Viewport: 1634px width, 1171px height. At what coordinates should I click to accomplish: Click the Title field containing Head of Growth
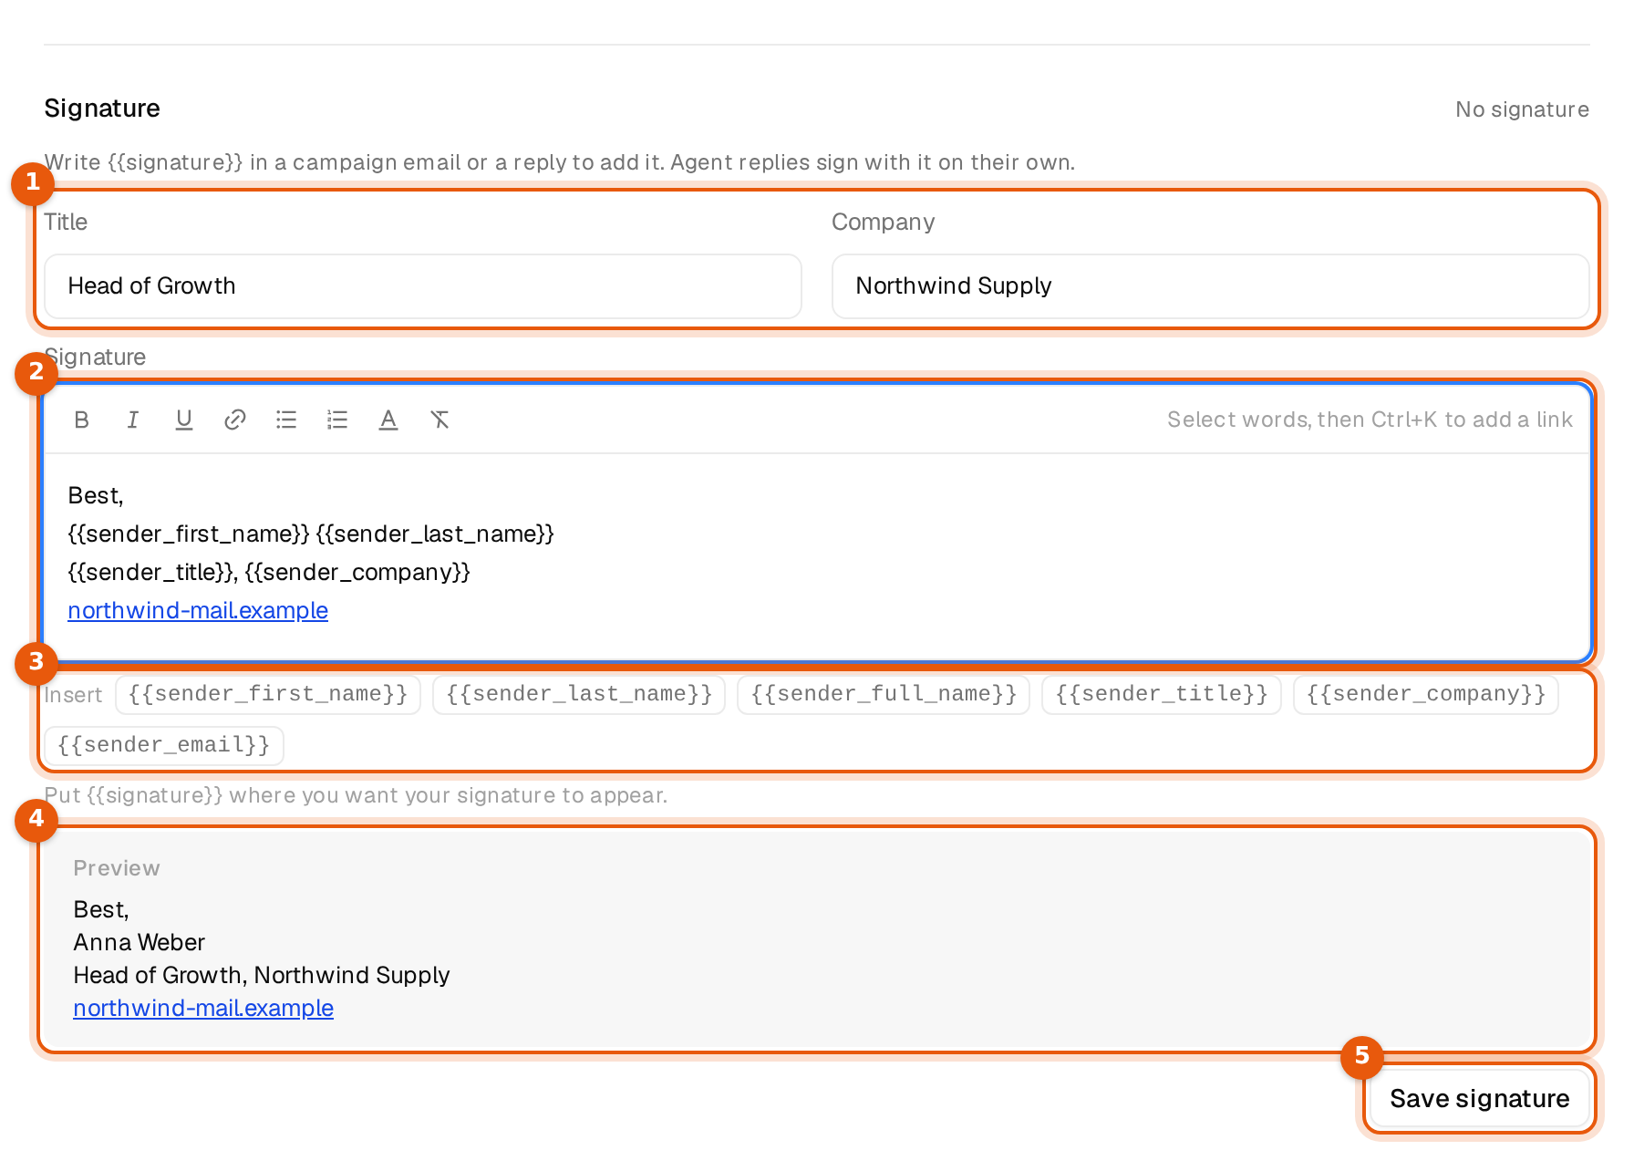point(423,286)
